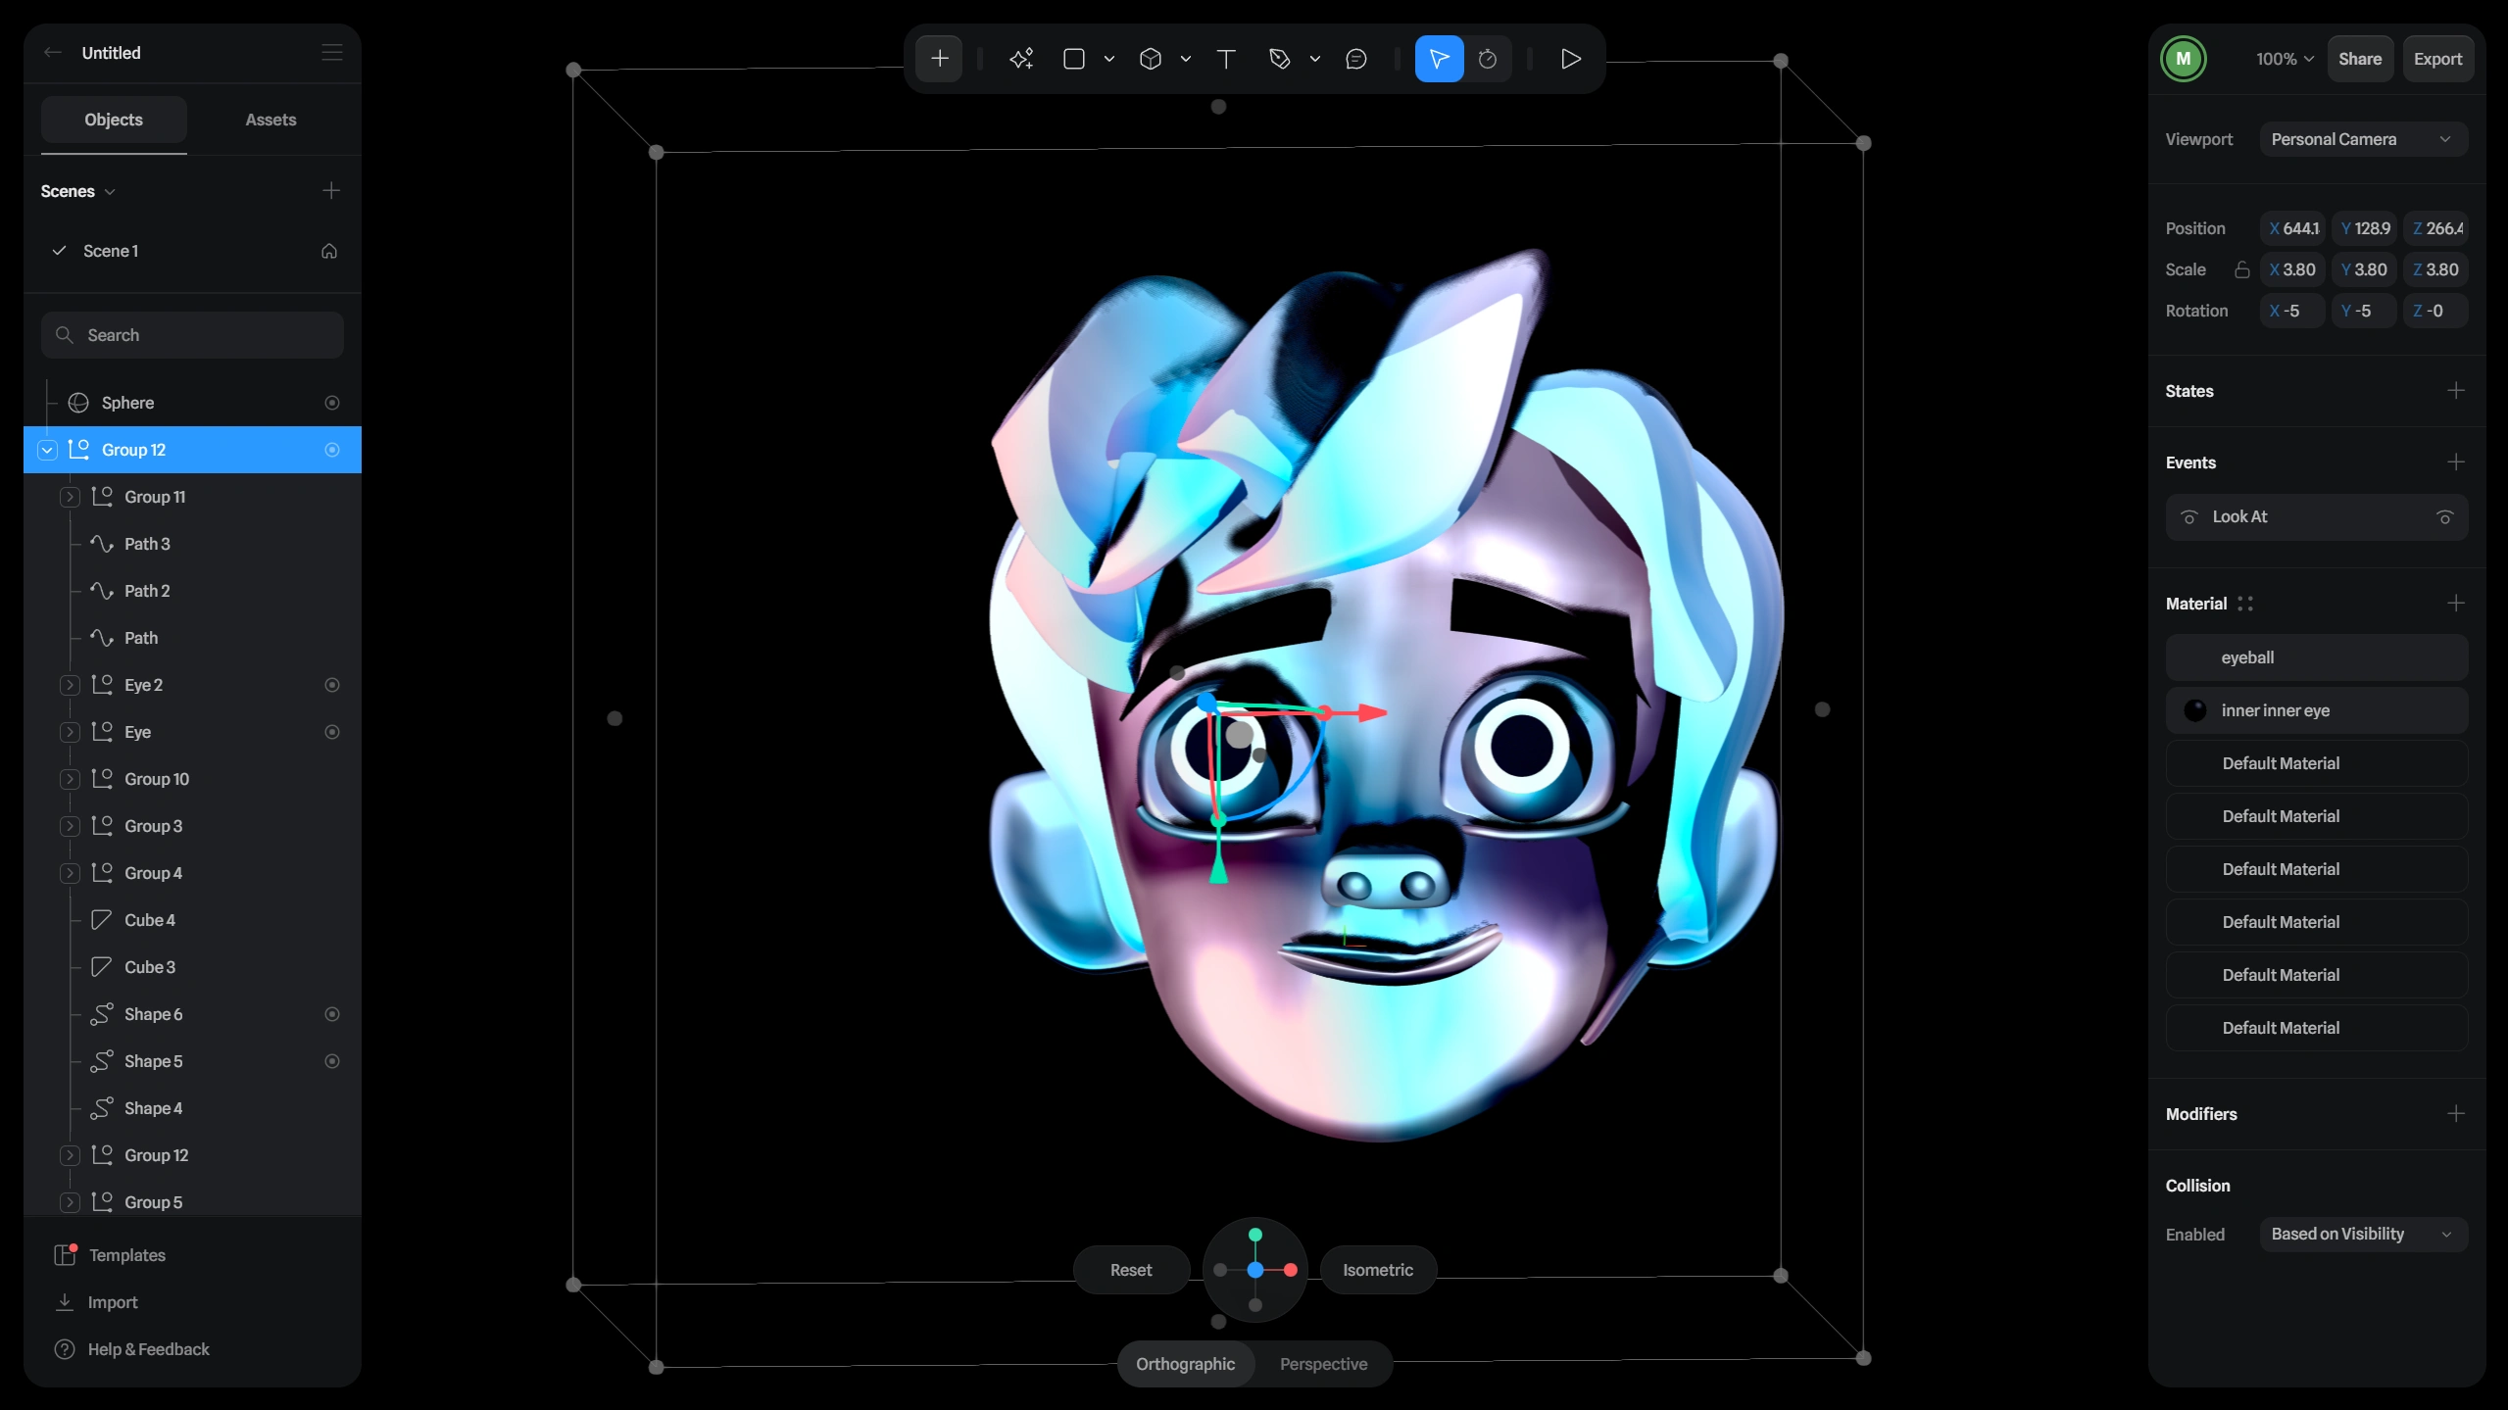Toggle the scale lock icon
The width and height of the screenshot is (2508, 1410).
(x=2241, y=269)
